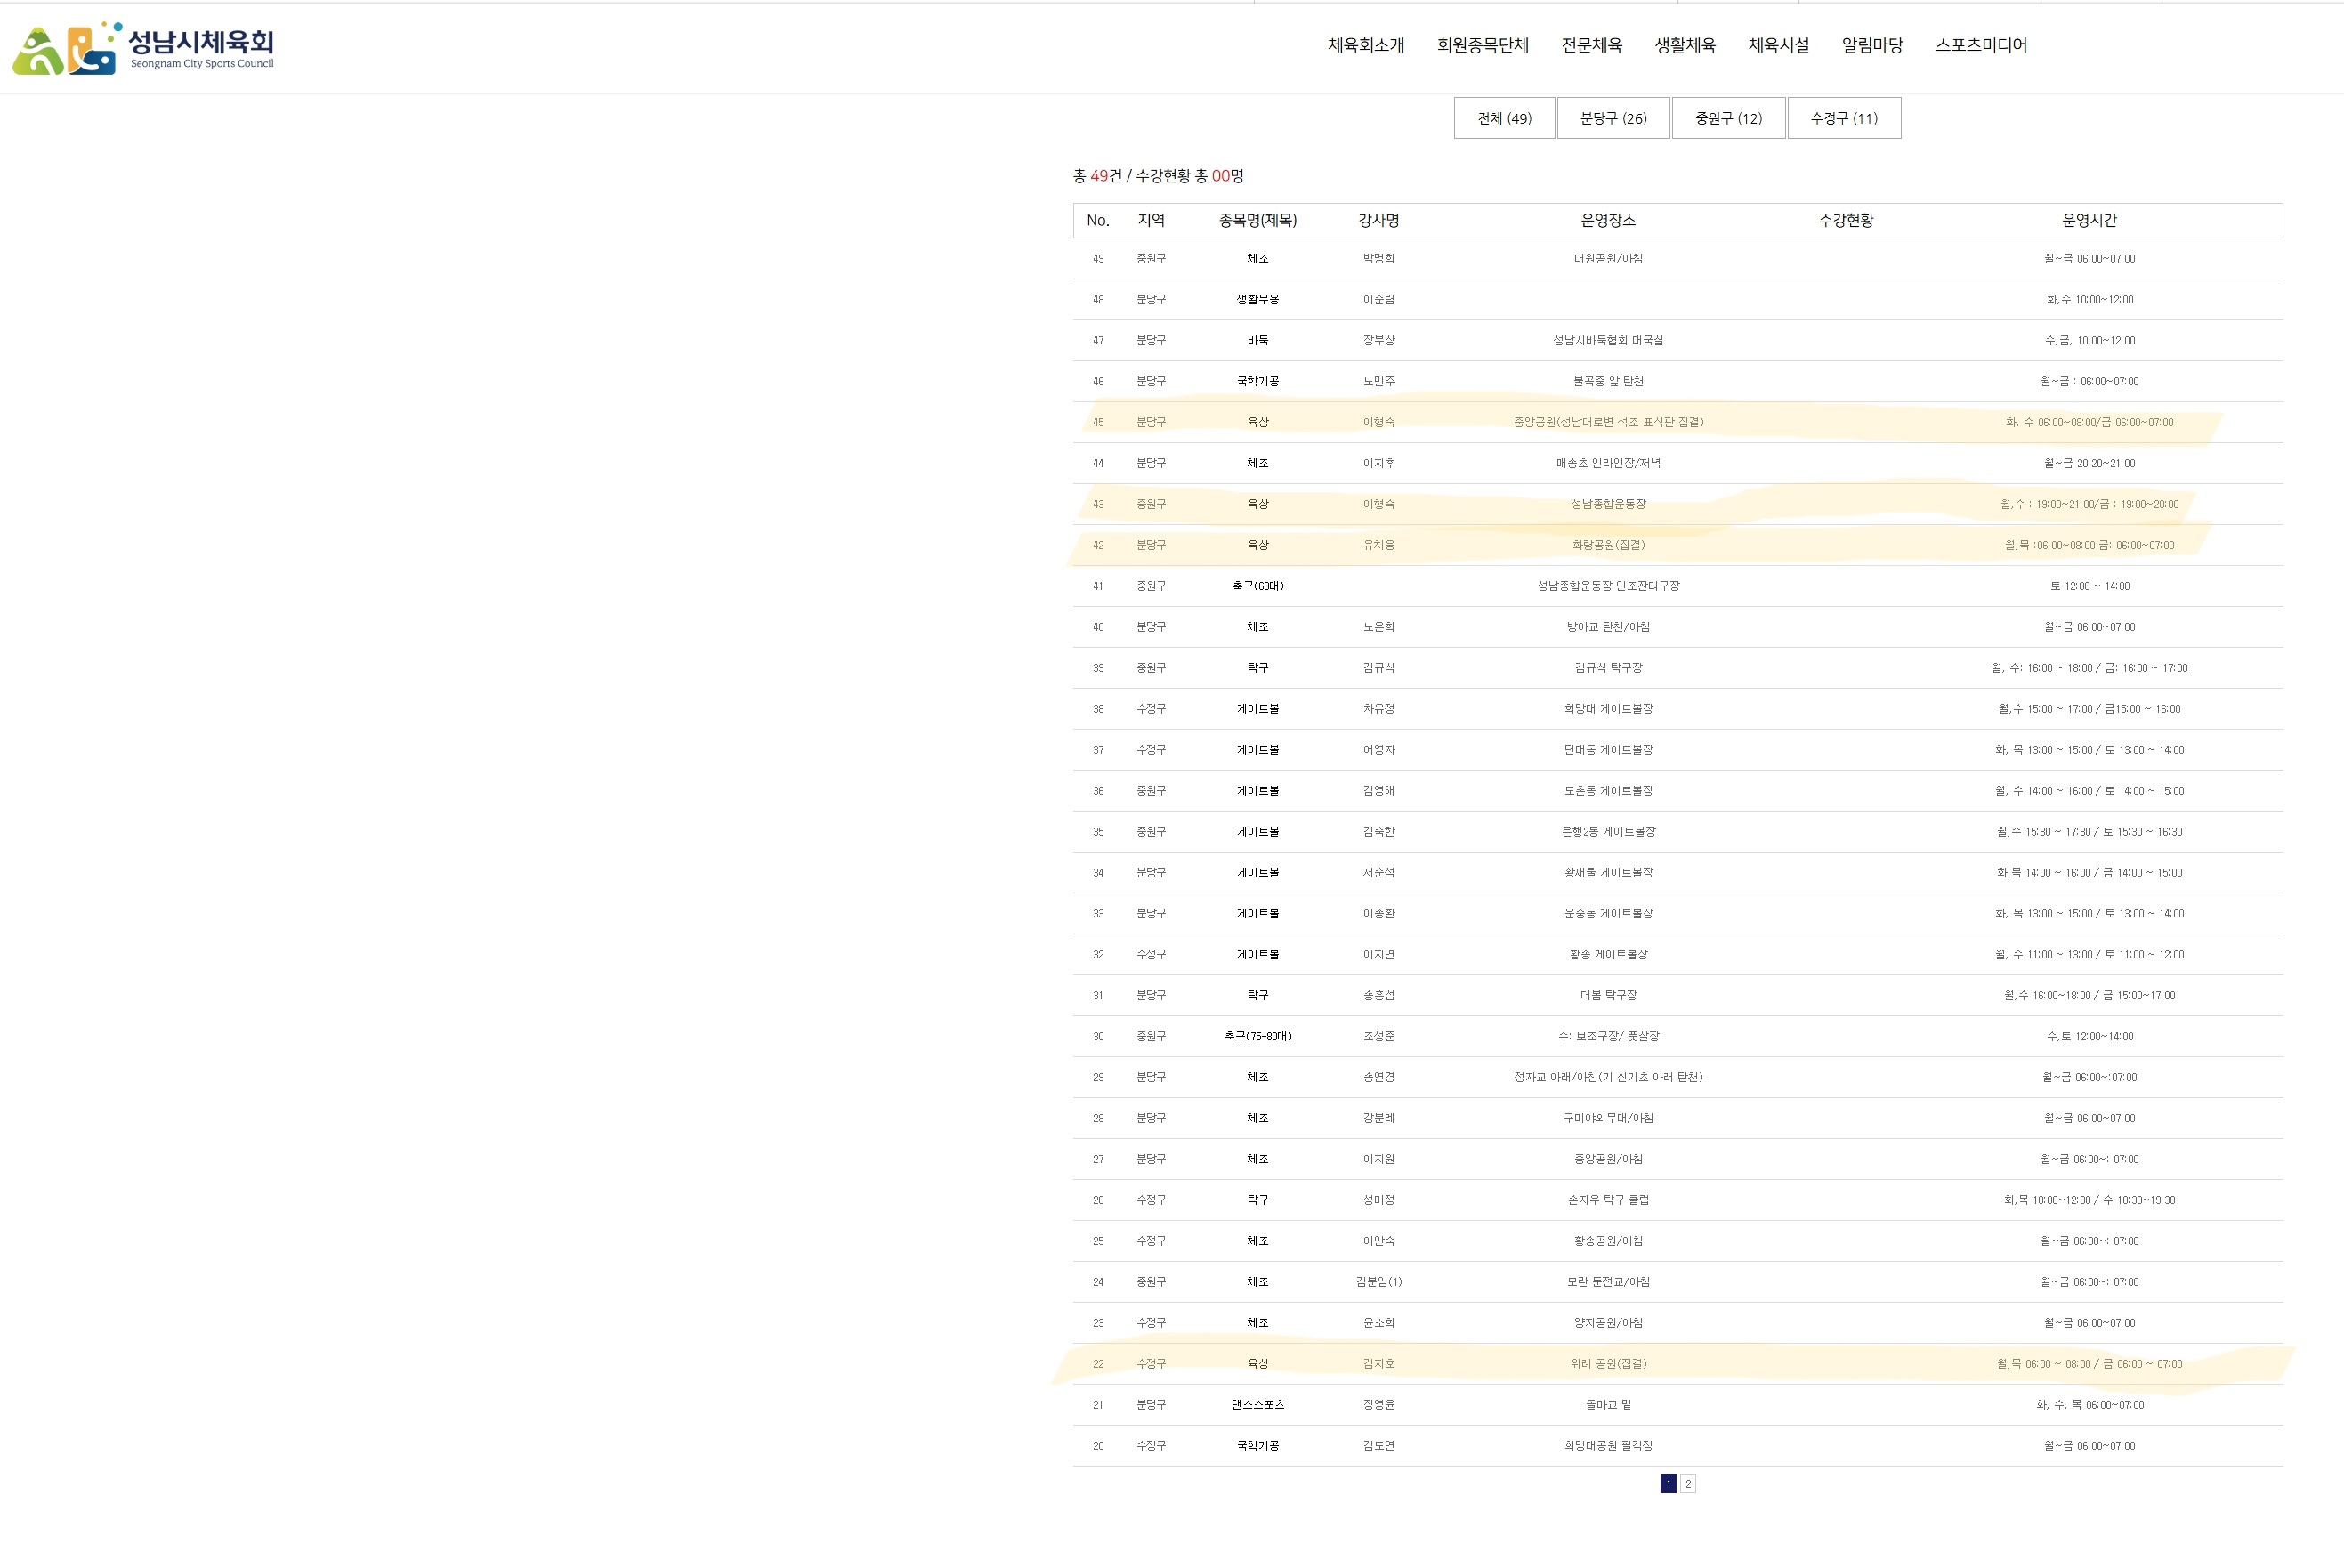This screenshot has height=1568, width=2344.
Task: Open 게이트볼 entry taught by 서순석
Action: point(1258,874)
